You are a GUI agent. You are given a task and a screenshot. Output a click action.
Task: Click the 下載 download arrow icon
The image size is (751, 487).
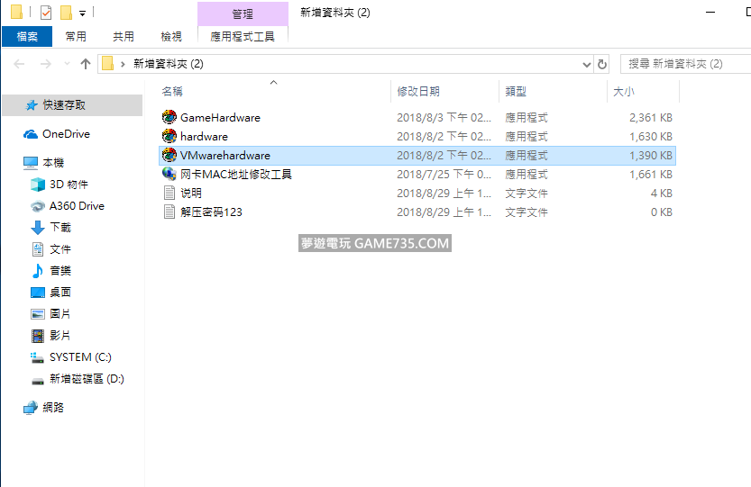click(38, 228)
